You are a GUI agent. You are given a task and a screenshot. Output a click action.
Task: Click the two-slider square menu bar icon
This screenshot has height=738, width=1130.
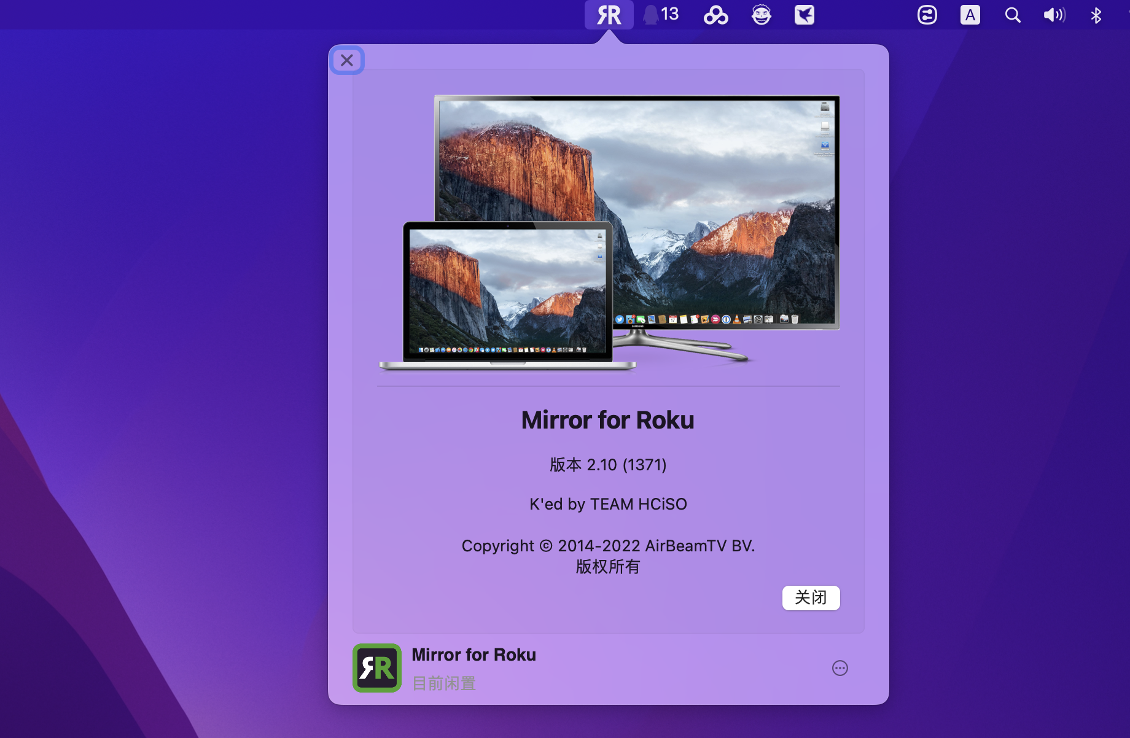(927, 15)
